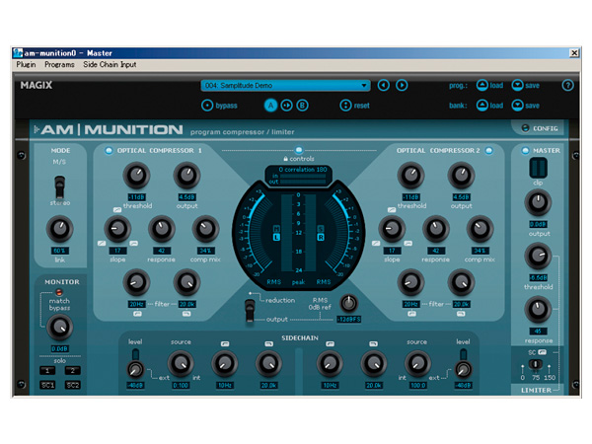Click Compressor 1 response knob
592x444 pixels.
pos(162,229)
